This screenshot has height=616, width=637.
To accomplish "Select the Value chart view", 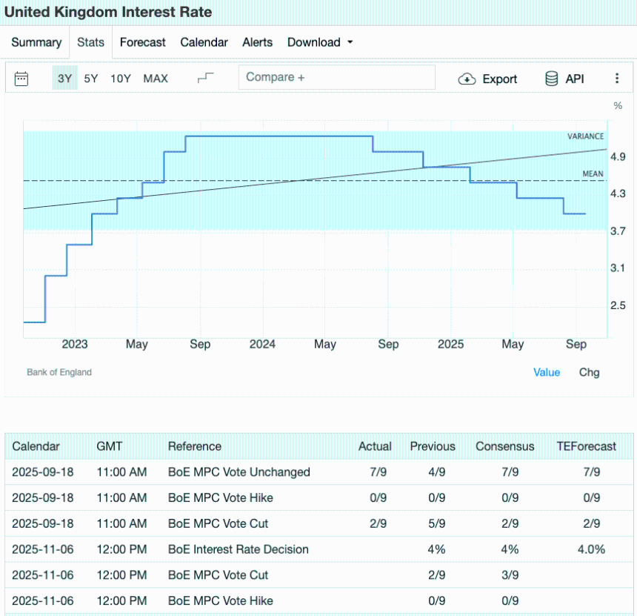I will (547, 372).
